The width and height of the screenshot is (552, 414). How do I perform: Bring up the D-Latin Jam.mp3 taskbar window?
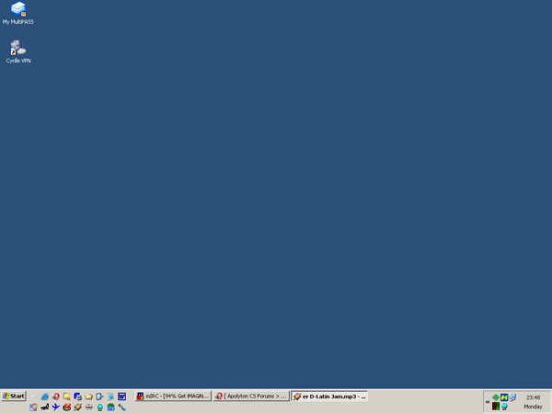point(329,397)
